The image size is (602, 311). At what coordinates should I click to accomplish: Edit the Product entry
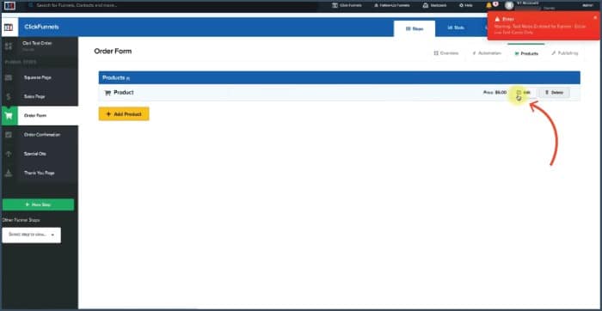(x=524, y=93)
